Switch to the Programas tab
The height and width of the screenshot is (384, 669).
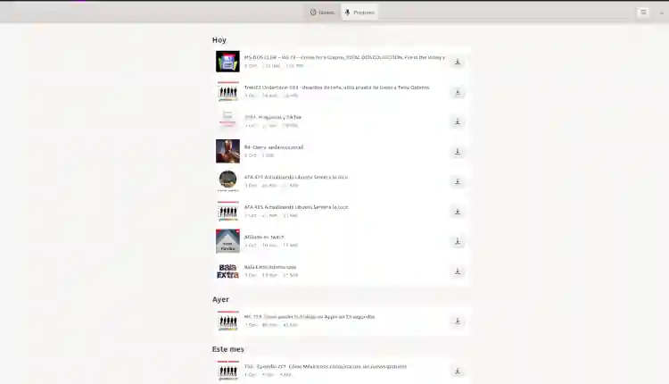[x=359, y=13]
